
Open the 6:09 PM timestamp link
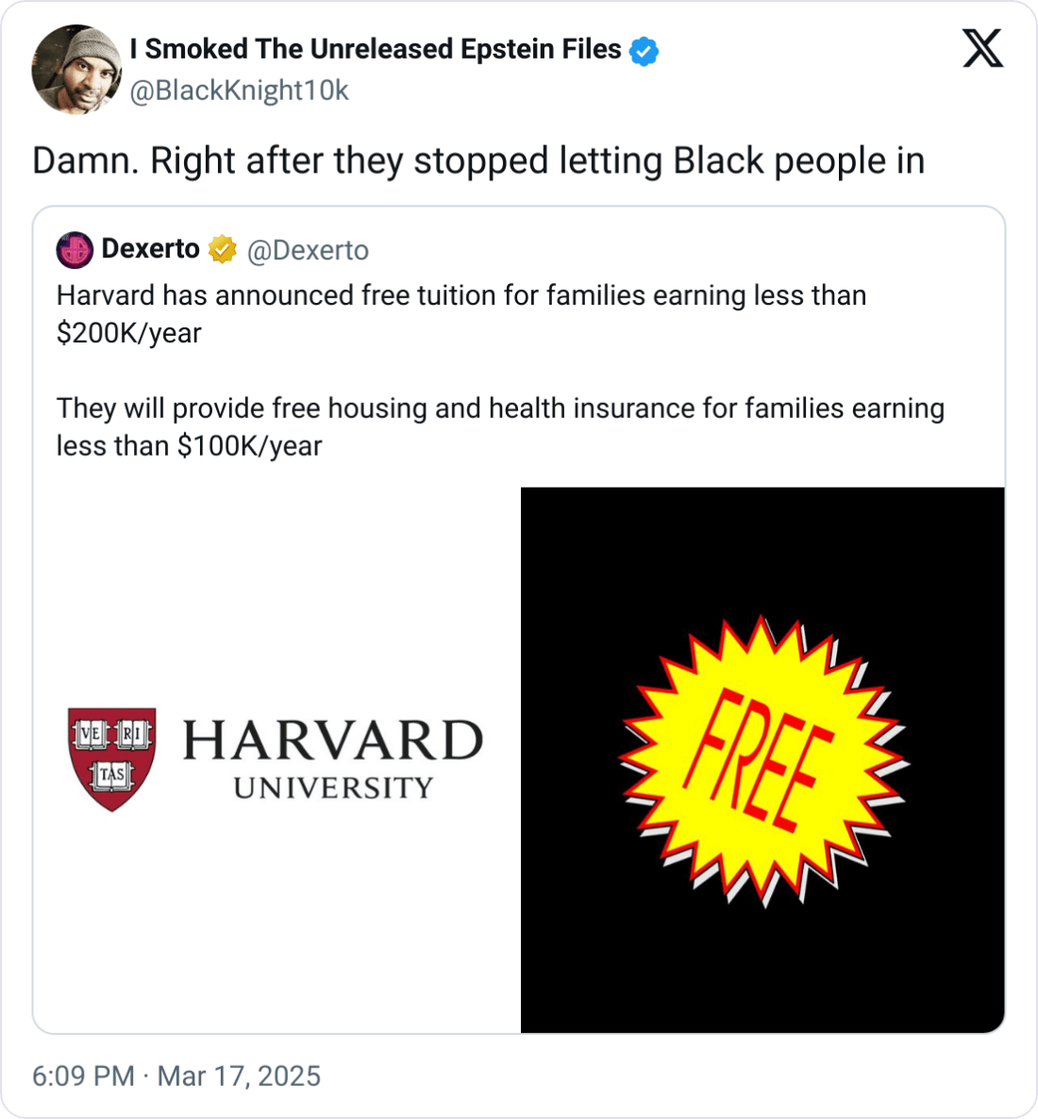[x=83, y=1076]
